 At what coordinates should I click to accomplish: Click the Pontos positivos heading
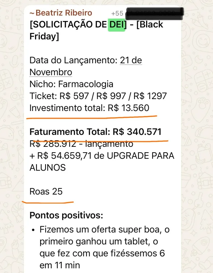(66, 216)
